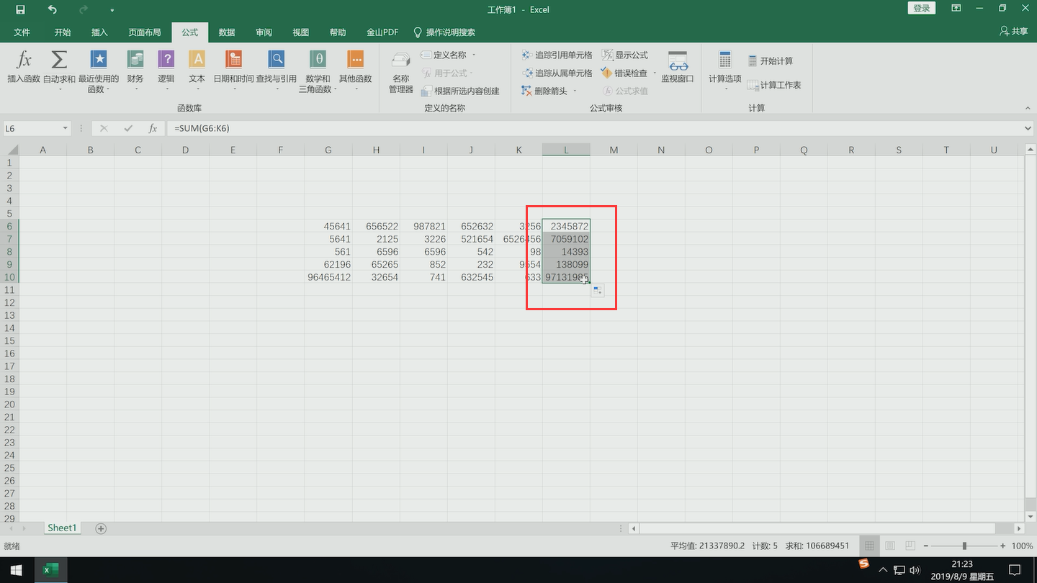Collapse the ribbon
1037x583 pixels.
point(1028,108)
